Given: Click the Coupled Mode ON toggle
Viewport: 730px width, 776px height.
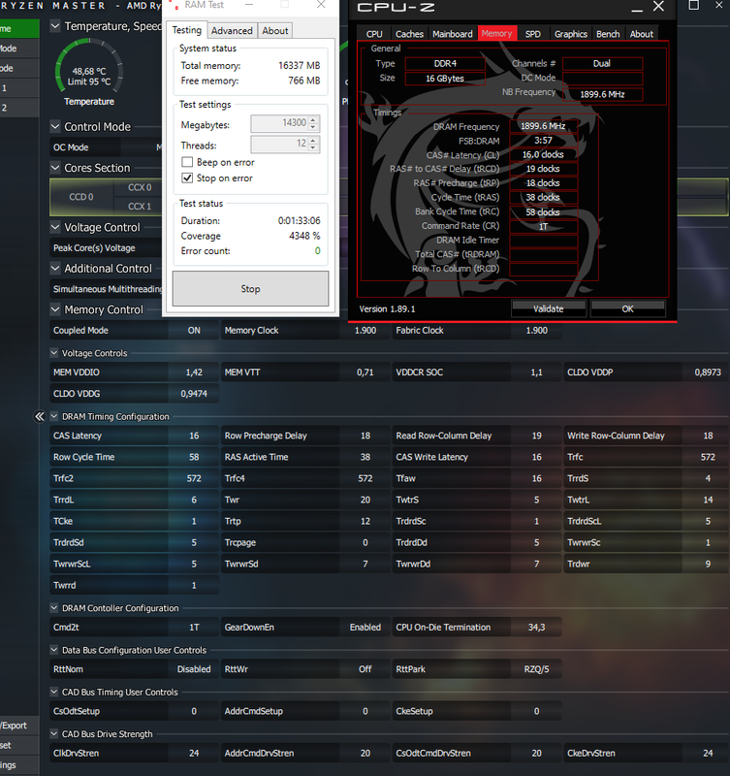Looking at the screenshot, I should pos(194,330).
